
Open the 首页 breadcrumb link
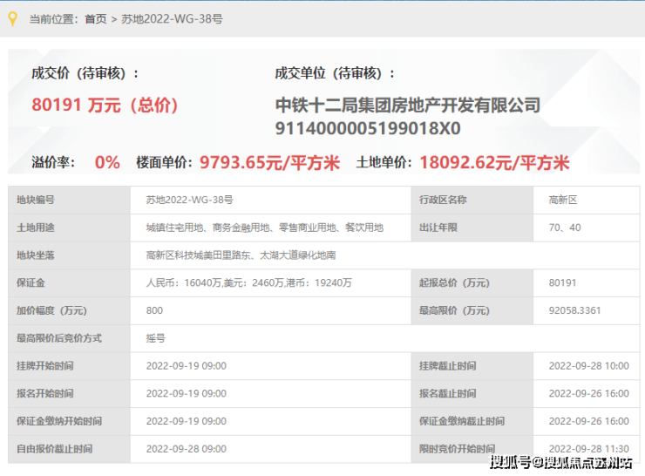pos(95,18)
